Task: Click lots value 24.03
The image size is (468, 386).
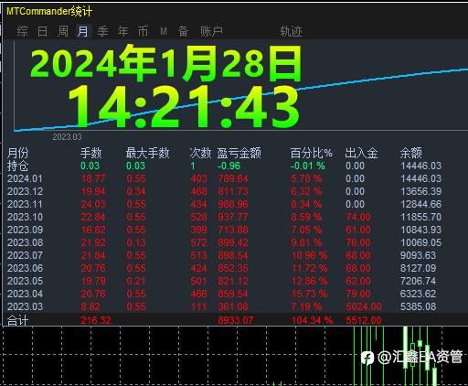Action: [x=93, y=204]
